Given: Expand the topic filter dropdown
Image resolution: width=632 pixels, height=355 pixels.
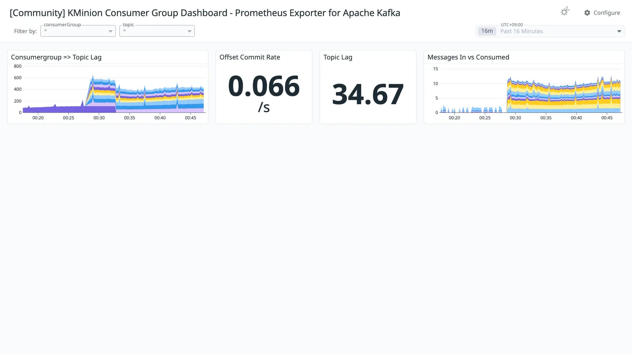Looking at the screenshot, I should point(157,31).
